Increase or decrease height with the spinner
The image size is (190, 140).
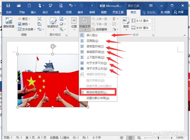[152, 21]
